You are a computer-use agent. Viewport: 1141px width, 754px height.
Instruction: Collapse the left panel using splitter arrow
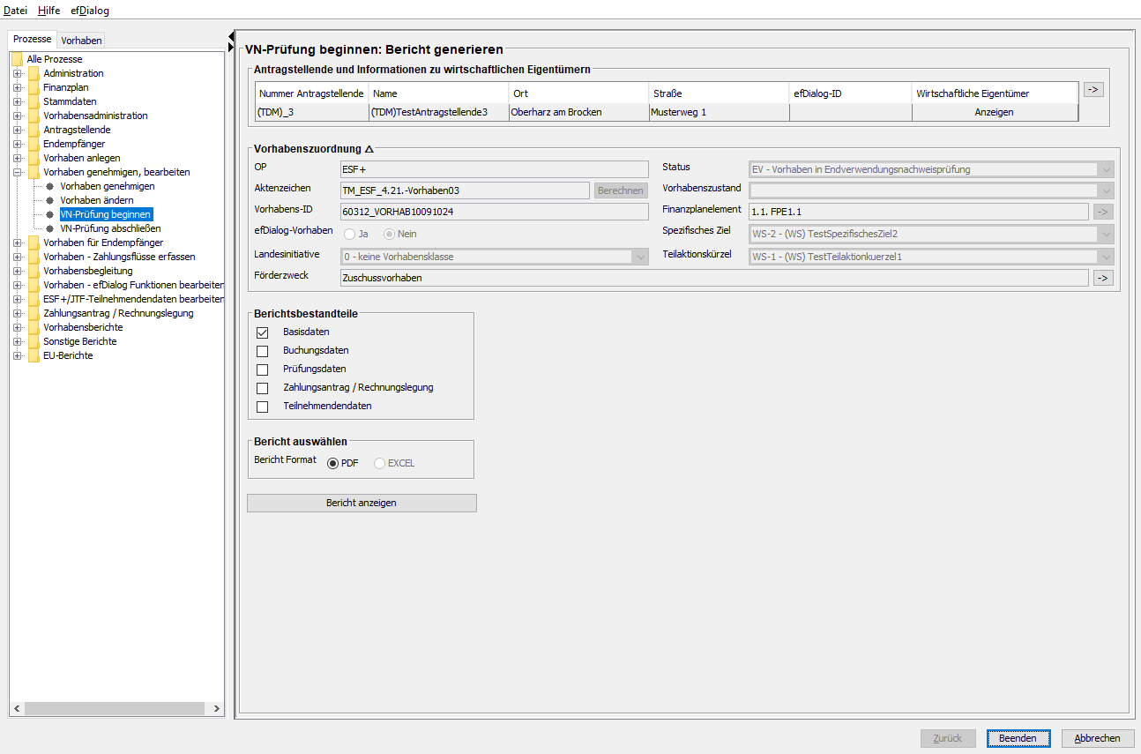(x=231, y=34)
